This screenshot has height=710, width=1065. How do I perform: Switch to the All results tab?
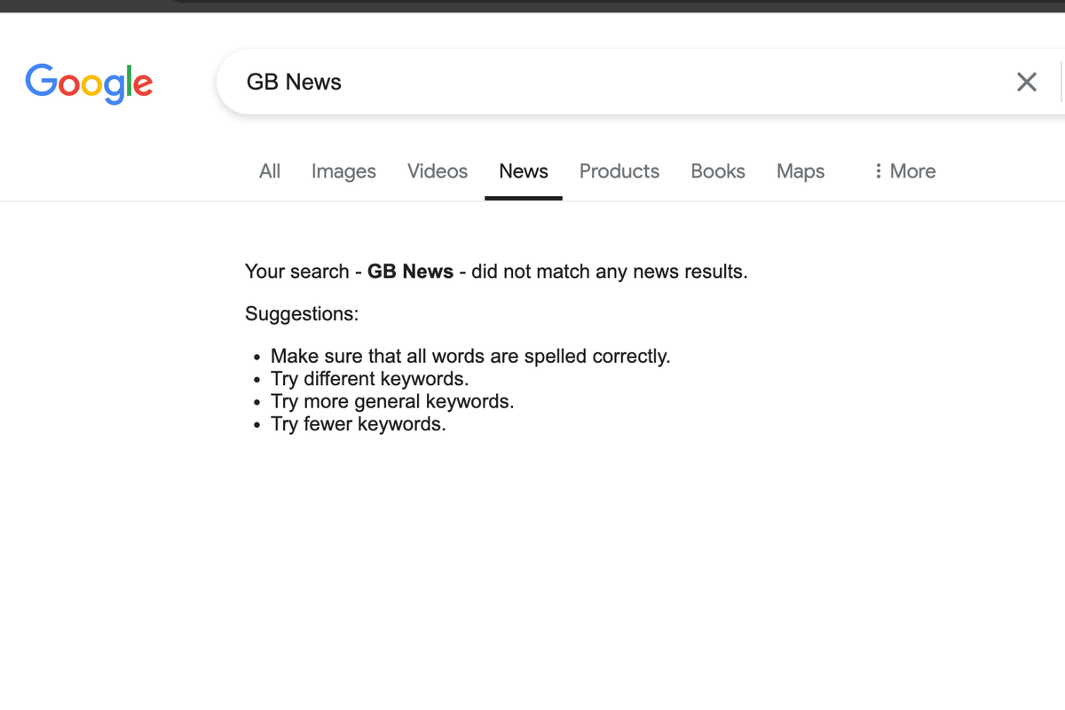coord(270,171)
